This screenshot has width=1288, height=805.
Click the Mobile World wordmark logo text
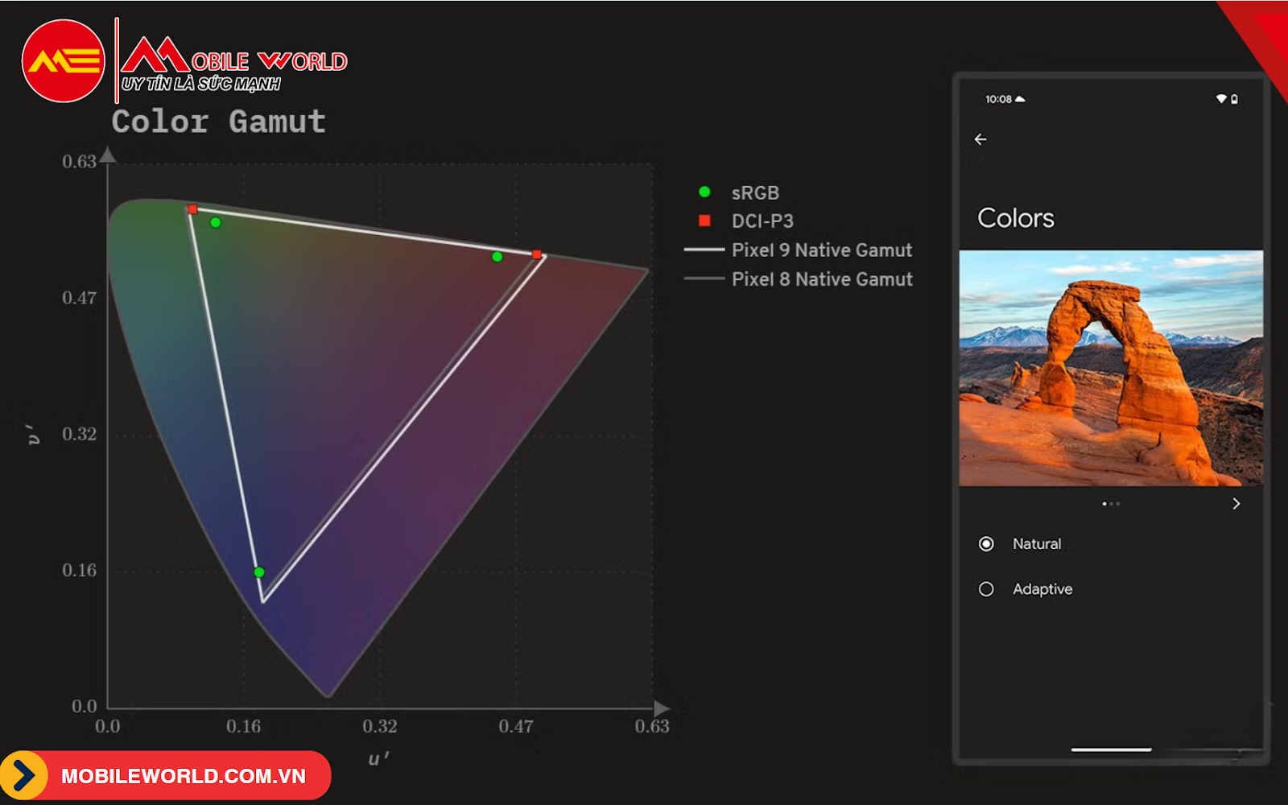(234, 63)
